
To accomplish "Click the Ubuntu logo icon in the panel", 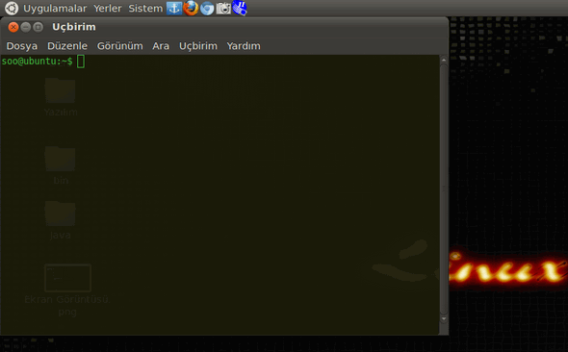I will 12,8.
